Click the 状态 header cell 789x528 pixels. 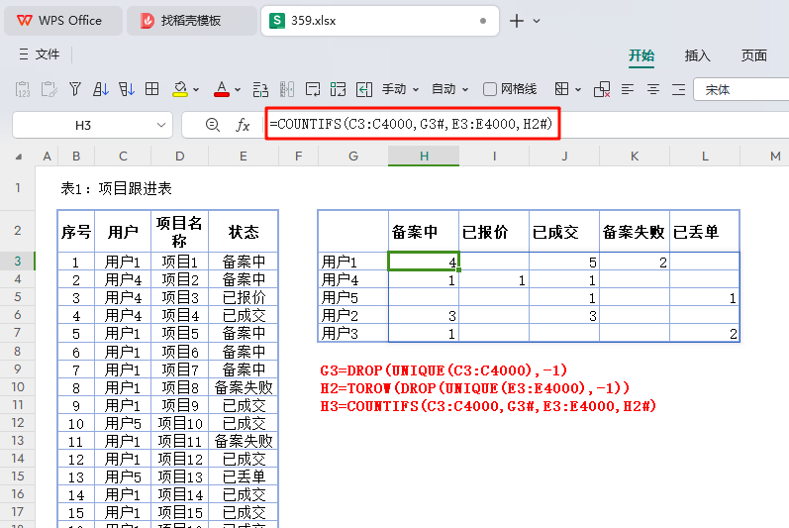tap(244, 232)
